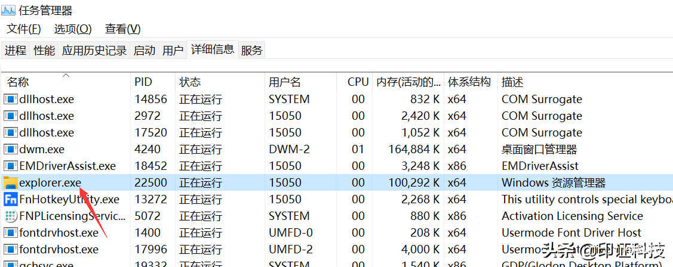Sort by the 名称 column header

[66, 82]
